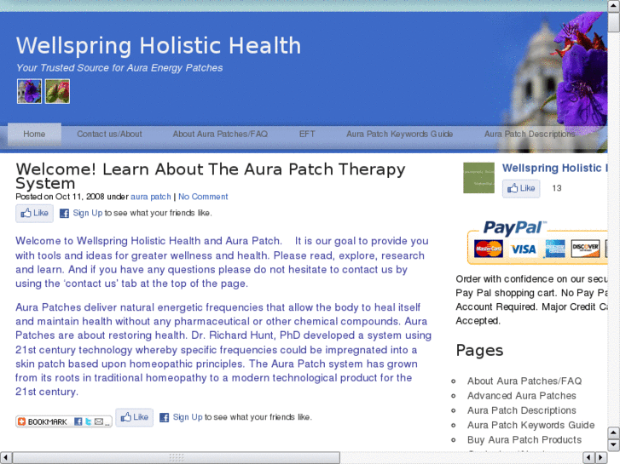620x464 pixels.
Task: Share via email icon in bookmark bar
Action: tap(99, 421)
